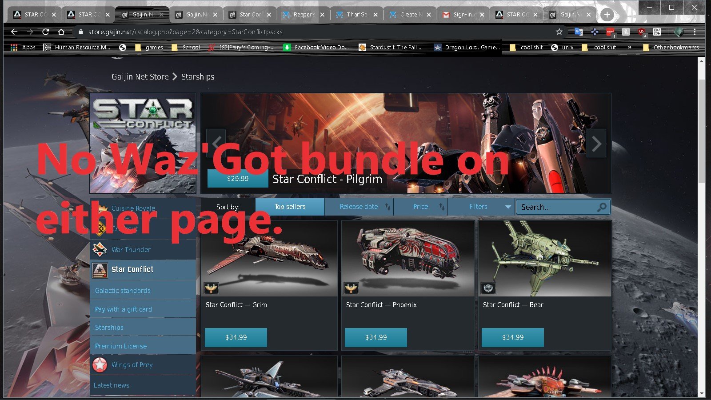Switch to the Create N tab
The image size is (711, 400).
point(410,15)
